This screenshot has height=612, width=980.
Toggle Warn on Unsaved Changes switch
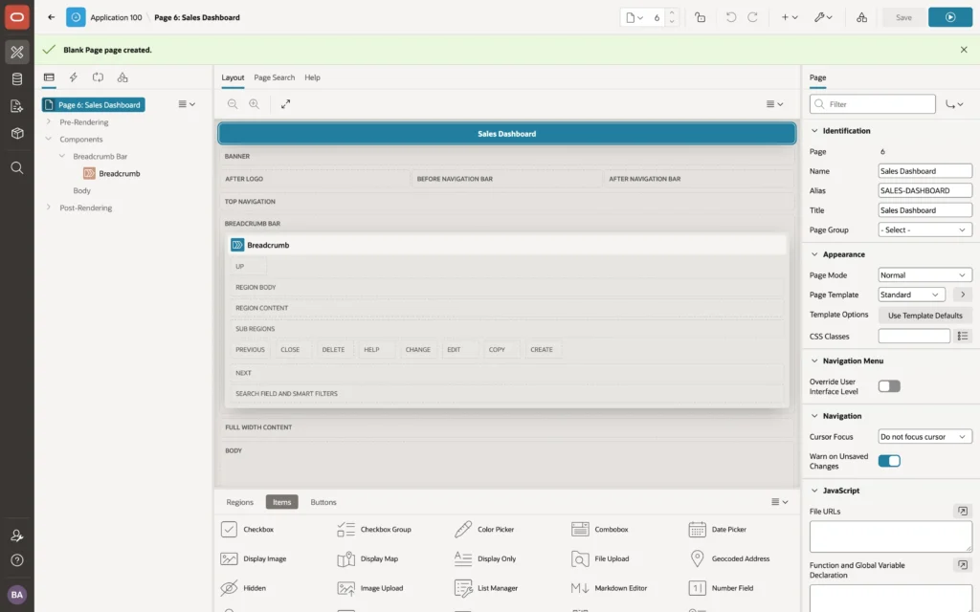pos(889,461)
